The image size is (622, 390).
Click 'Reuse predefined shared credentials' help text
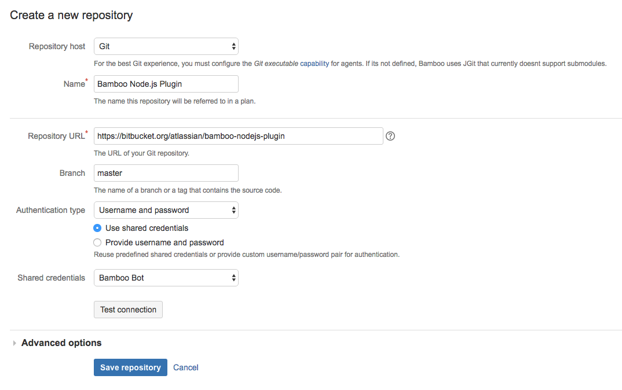tap(247, 255)
